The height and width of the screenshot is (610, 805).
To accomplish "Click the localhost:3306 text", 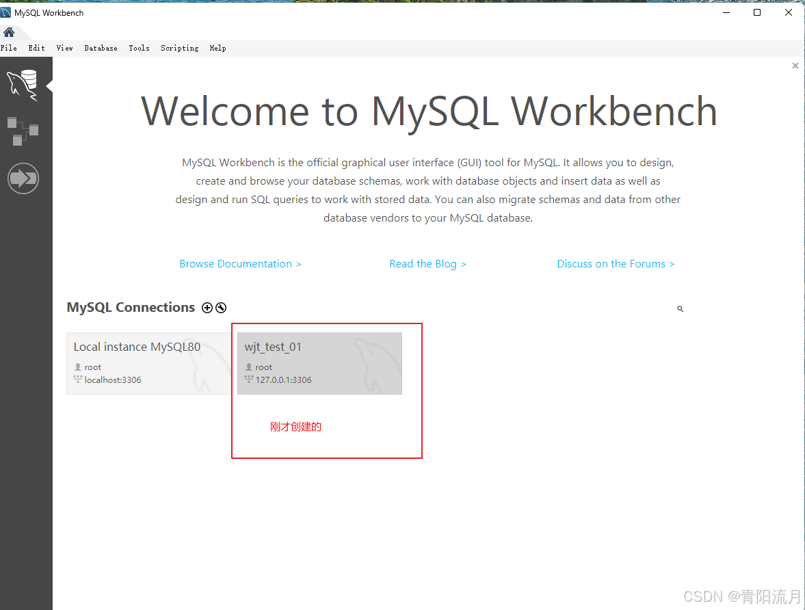I will (x=112, y=380).
